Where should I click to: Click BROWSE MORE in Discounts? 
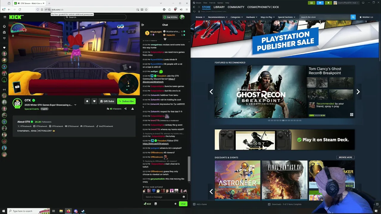coord(345,157)
